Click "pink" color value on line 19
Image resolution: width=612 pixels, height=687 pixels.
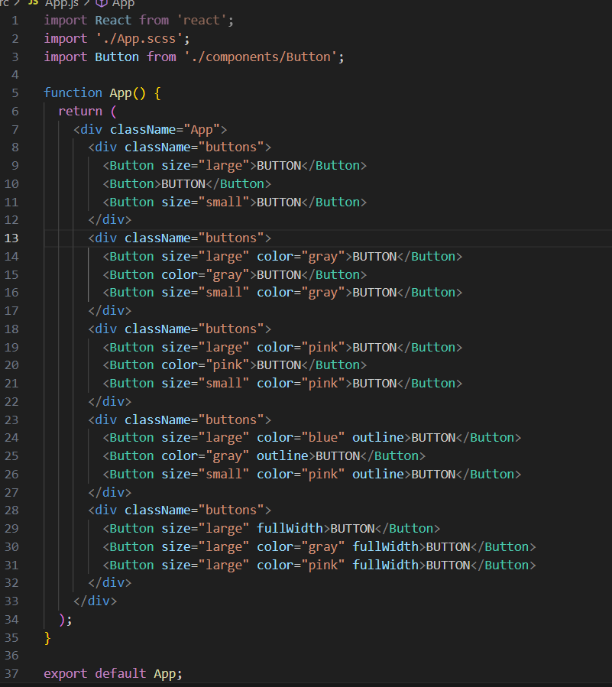[x=323, y=348]
